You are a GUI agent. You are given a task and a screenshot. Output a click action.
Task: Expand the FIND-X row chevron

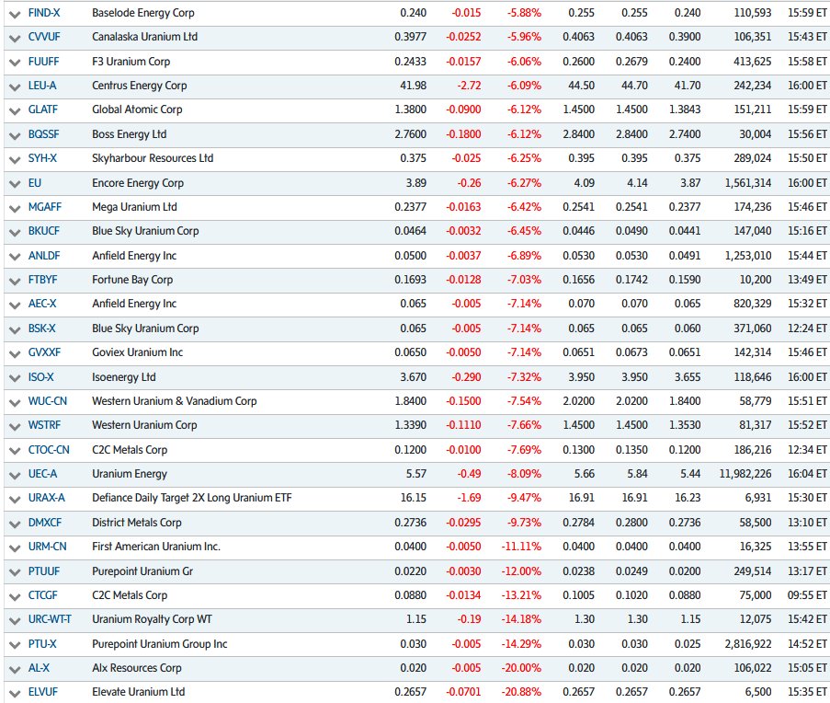pyautogui.click(x=15, y=14)
